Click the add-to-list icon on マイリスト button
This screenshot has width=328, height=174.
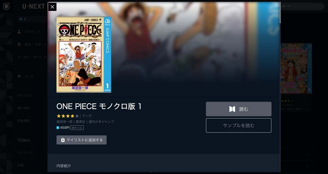(63, 140)
